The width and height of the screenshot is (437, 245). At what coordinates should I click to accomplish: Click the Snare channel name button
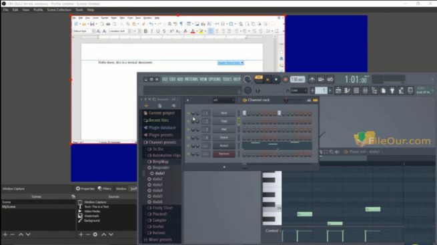(x=224, y=137)
